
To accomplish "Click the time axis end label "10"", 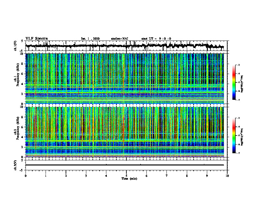I will click(x=227, y=176).
